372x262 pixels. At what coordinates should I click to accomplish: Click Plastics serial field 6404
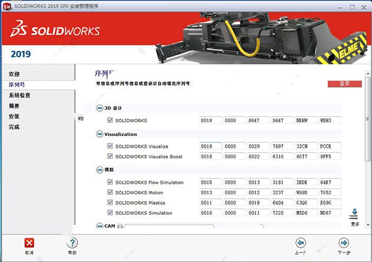click(282, 202)
